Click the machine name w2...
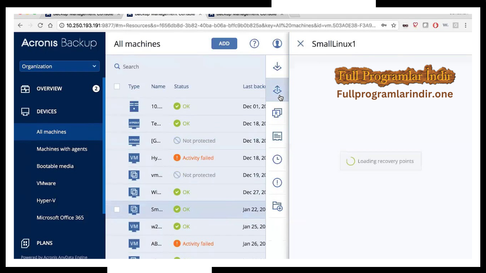The height and width of the screenshot is (273, 486). click(156, 226)
